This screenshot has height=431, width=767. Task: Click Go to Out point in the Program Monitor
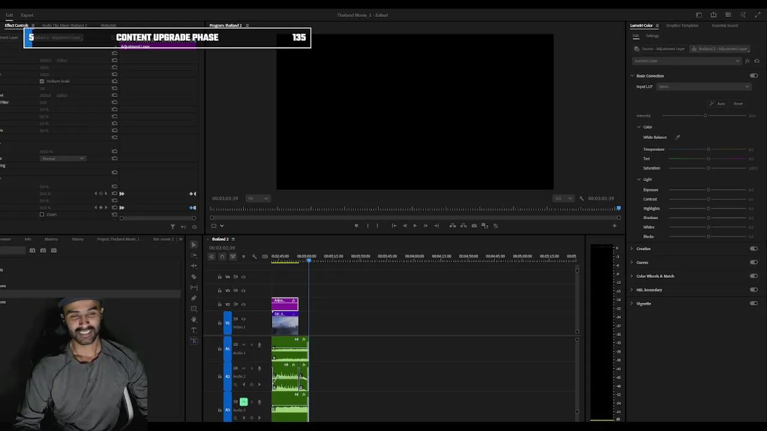(436, 226)
